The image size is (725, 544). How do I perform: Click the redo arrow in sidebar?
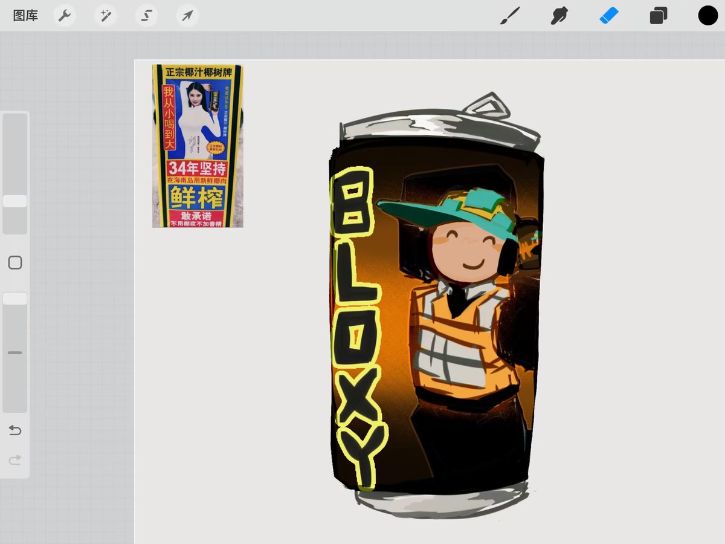point(15,460)
